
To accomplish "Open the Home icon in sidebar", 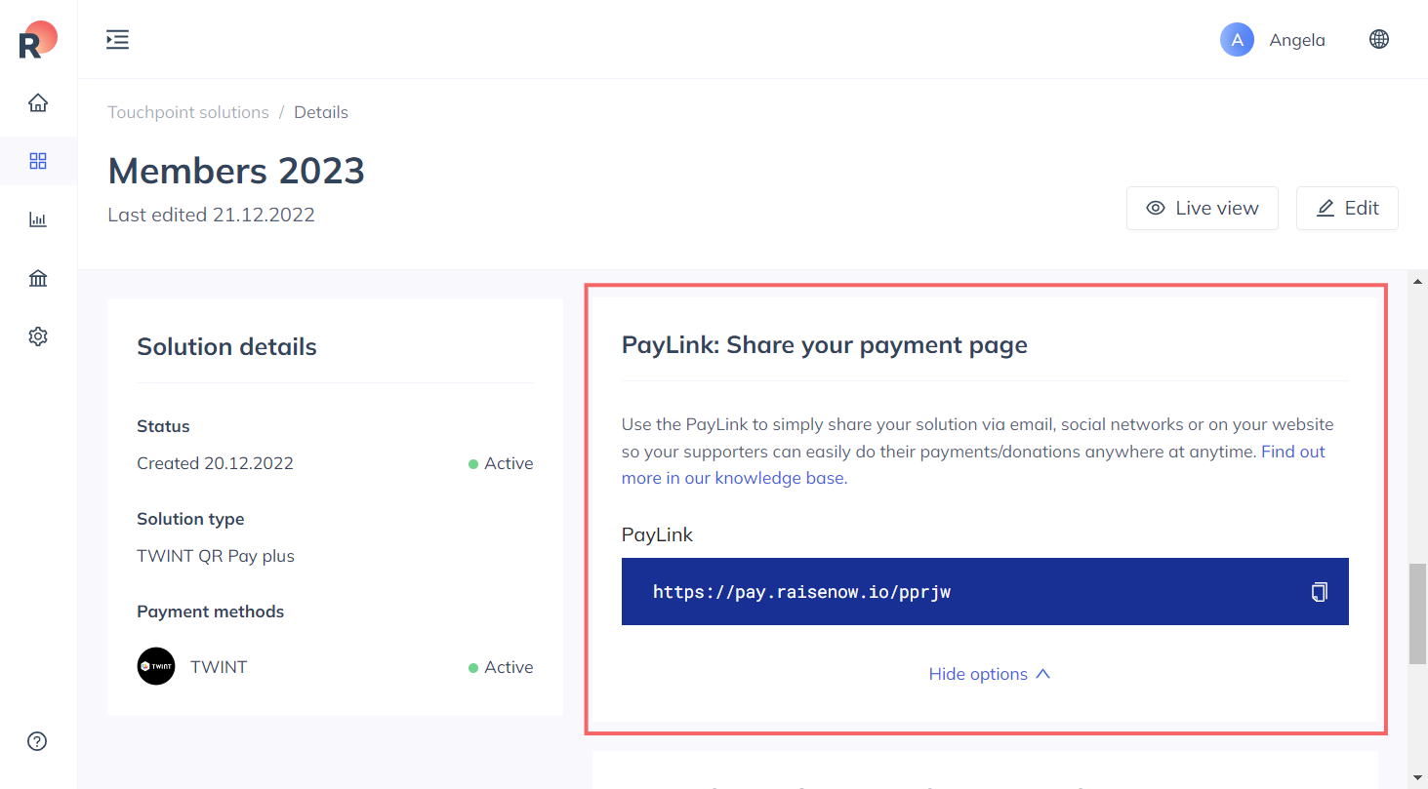I will [x=38, y=102].
